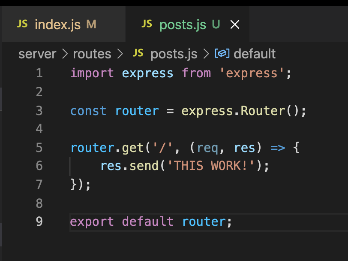Click the M modified badge on index.js
This screenshot has width=348, height=261.
tap(91, 24)
